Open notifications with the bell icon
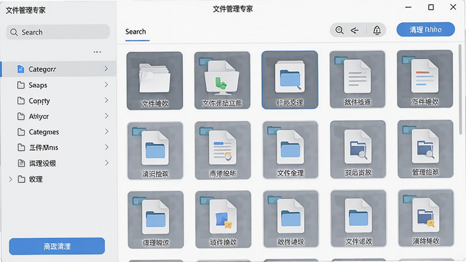The height and width of the screenshot is (262, 466). [377, 30]
